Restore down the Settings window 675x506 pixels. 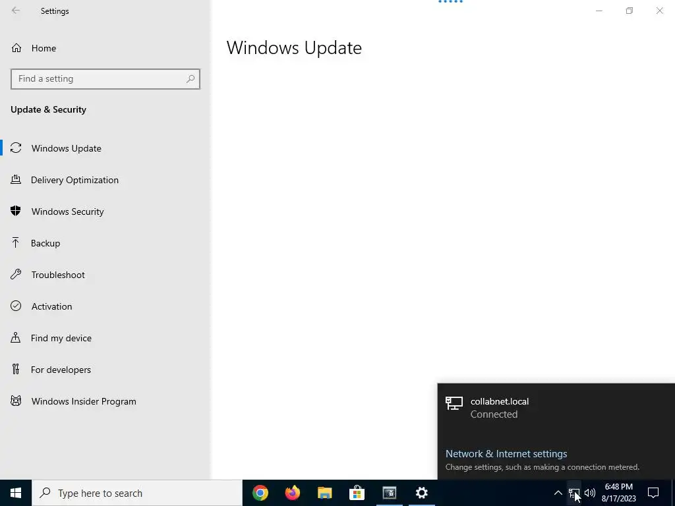click(630, 11)
